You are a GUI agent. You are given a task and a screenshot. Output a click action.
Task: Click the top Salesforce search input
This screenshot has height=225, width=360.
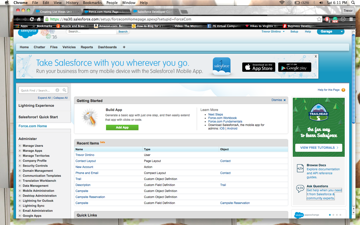91,32
